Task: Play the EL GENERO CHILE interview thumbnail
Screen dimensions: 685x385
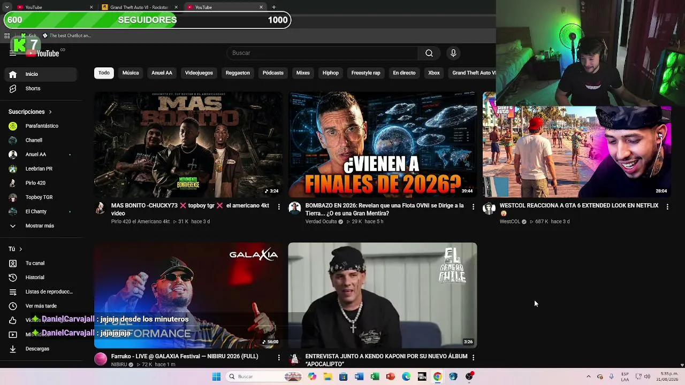Action: click(383, 296)
